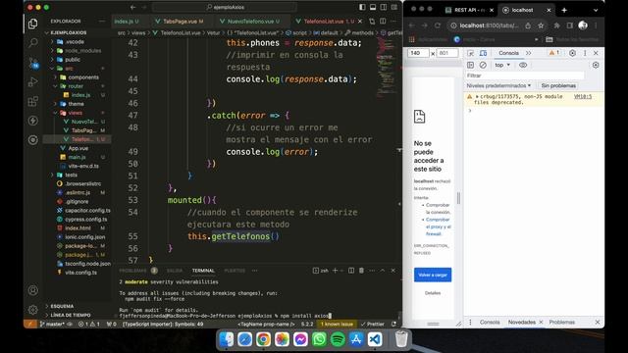Open the Accounts icon in the activity bar

coord(32,290)
